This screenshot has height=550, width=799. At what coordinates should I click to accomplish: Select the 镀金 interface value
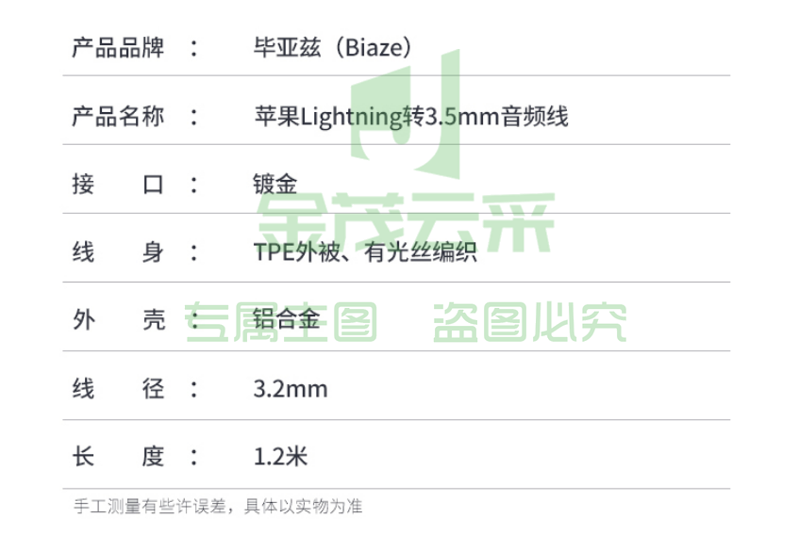tap(275, 185)
